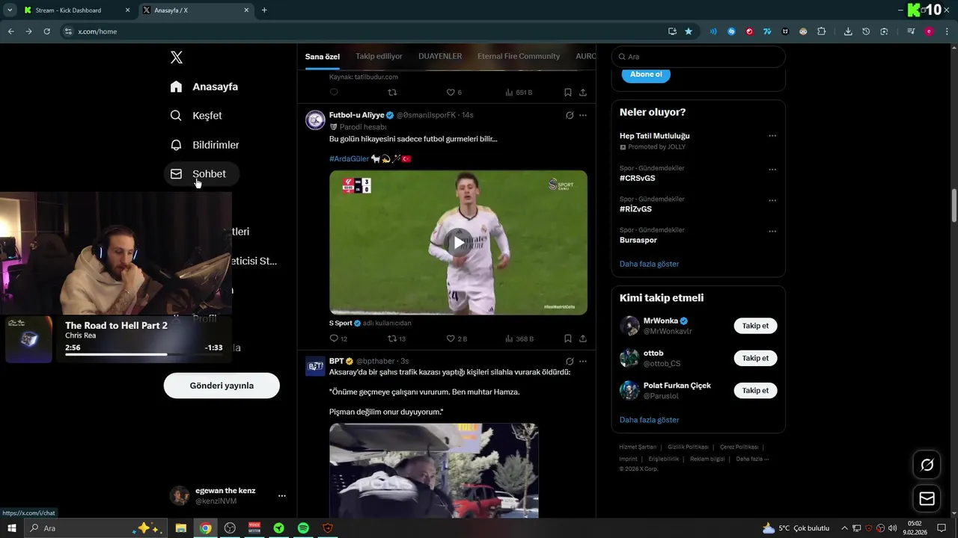Open the Chrome extensions puzzle icon
Screen dimensions: 958x538
(x=821, y=31)
